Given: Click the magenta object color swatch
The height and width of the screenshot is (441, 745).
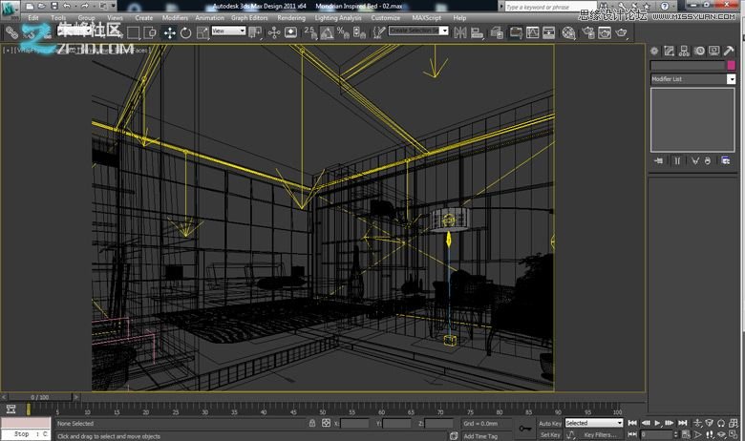Looking at the screenshot, I should tap(731, 65).
